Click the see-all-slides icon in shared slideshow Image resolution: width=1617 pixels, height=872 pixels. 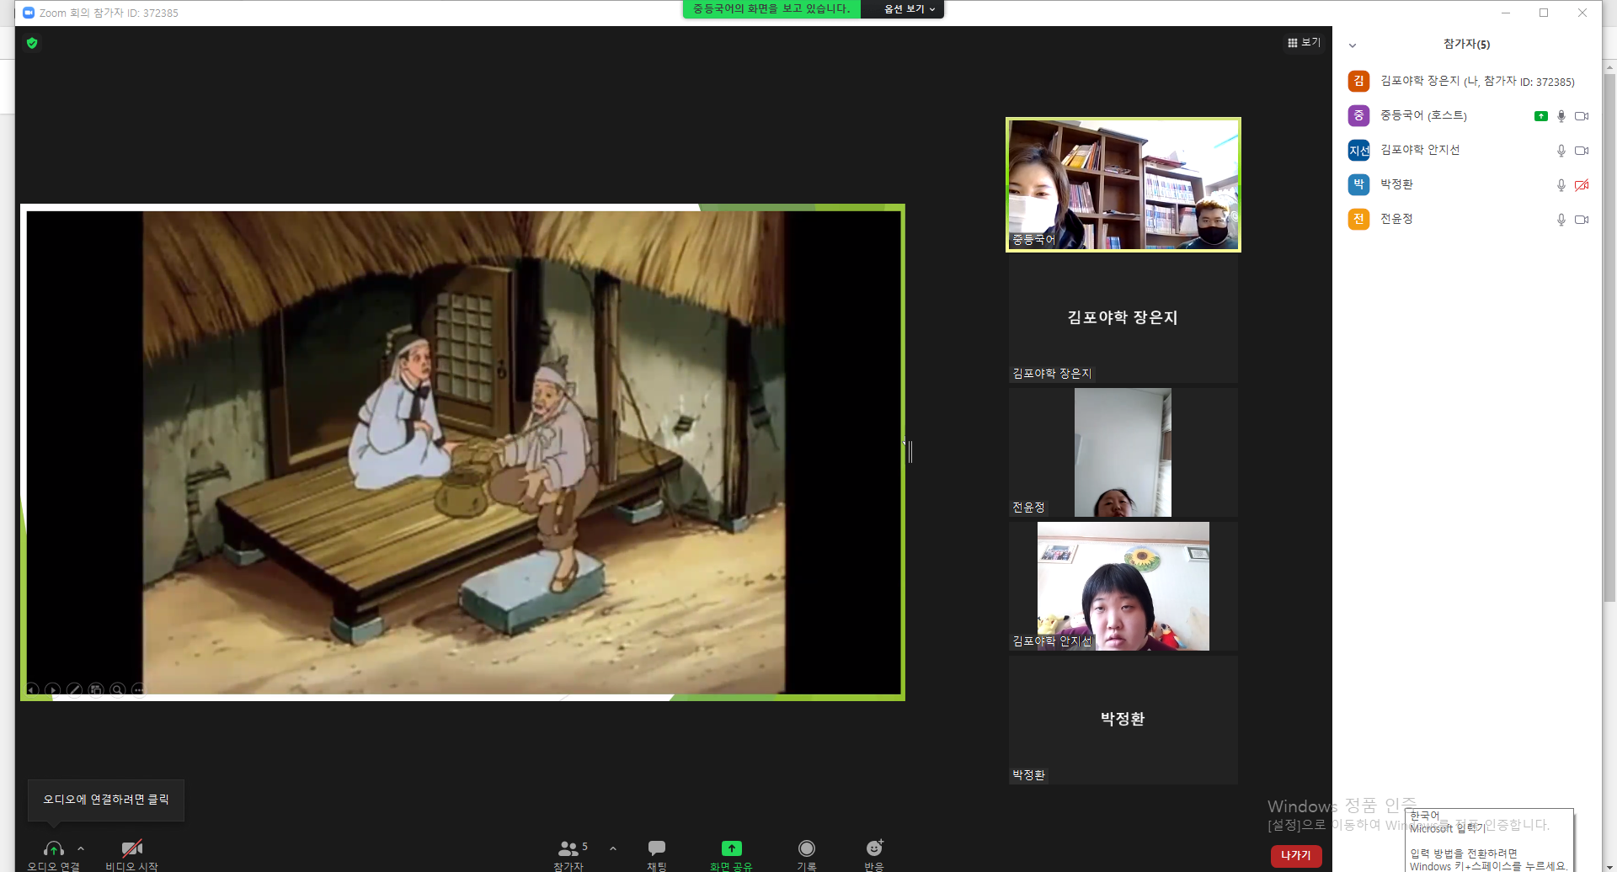[96, 689]
